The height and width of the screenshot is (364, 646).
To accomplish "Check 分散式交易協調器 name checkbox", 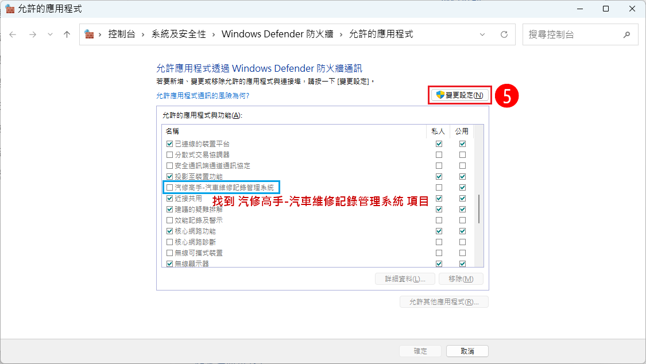I will pyautogui.click(x=169, y=155).
